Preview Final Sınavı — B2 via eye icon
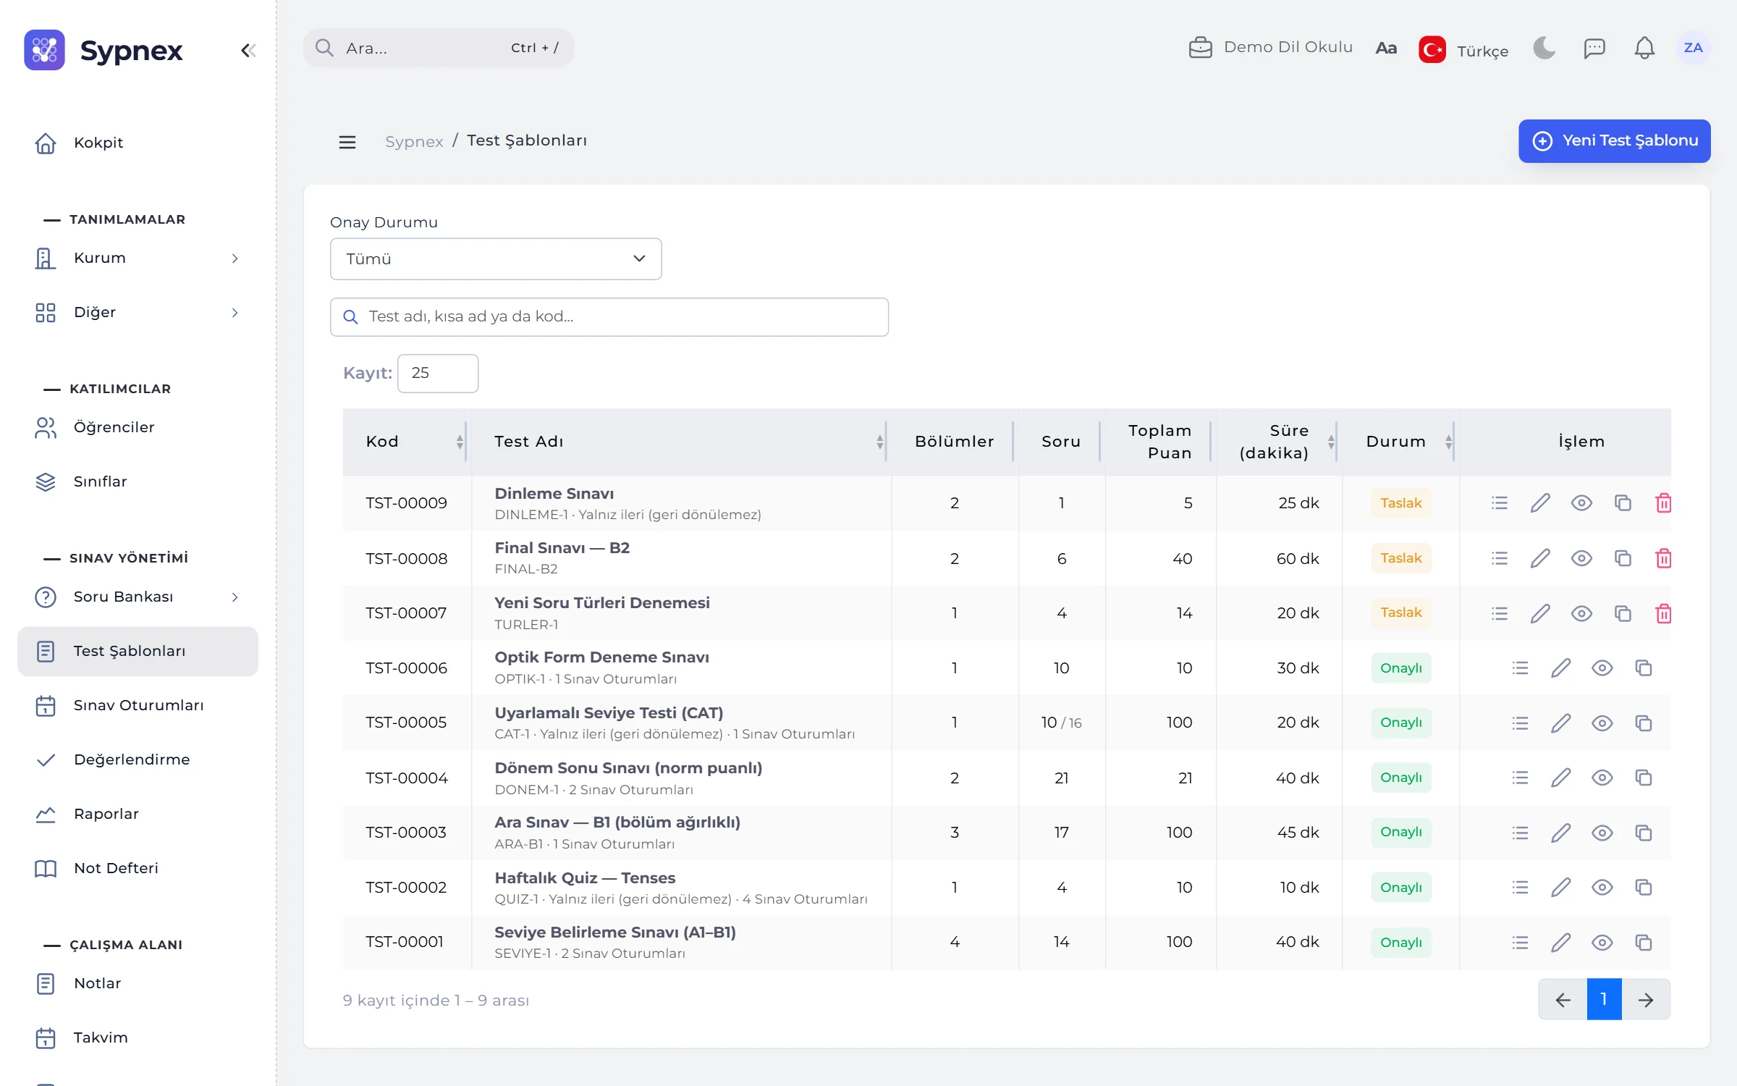Screen dimensions: 1737x1086 click(1581, 558)
